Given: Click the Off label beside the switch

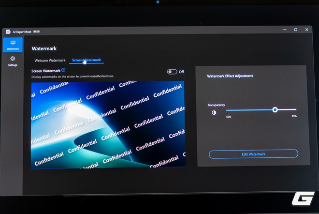Looking at the screenshot, I should pos(181,72).
